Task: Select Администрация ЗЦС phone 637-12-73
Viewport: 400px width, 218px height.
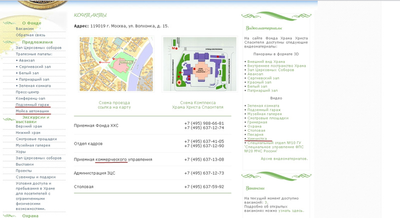Action: 204,173
